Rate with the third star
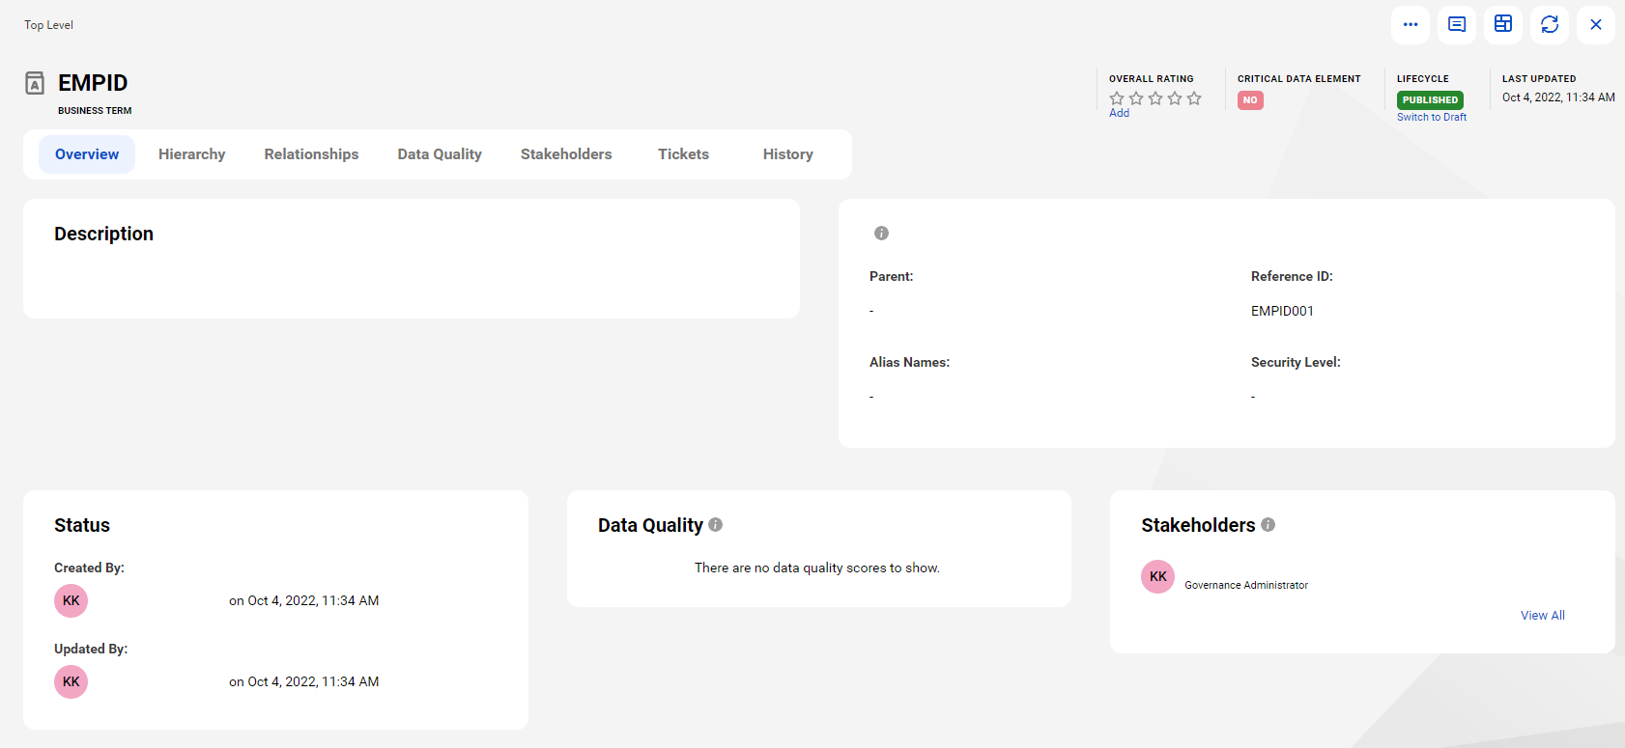1625x748 pixels. click(1155, 98)
